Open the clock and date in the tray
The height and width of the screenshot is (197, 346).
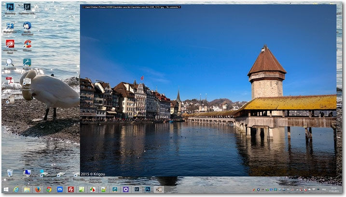[333, 189]
